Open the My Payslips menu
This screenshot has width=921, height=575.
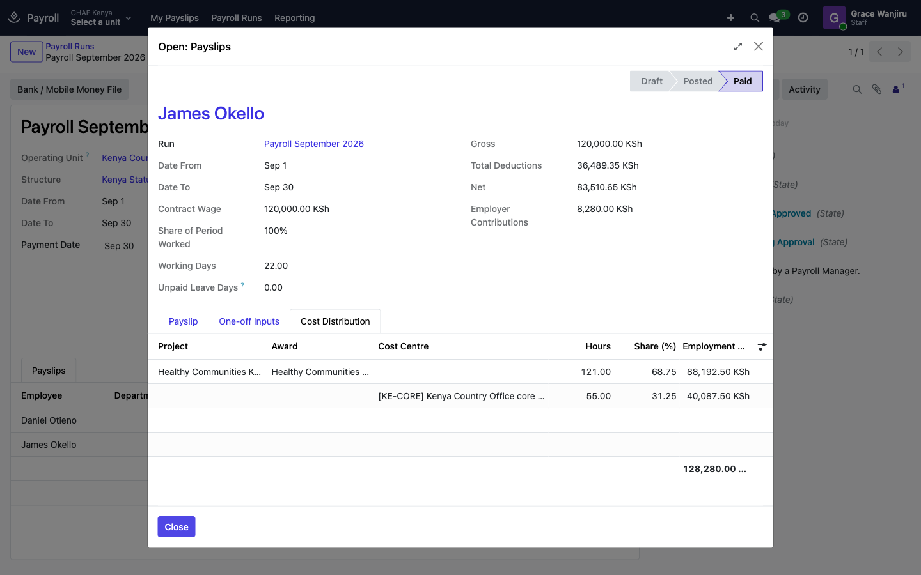click(x=175, y=18)
